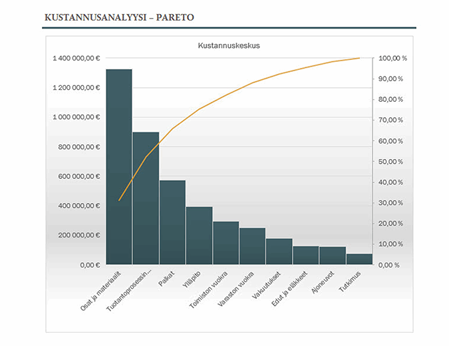449x346 pixels.
Task: Select the 10,00 % secondary axis label
Action: [392, 244]
